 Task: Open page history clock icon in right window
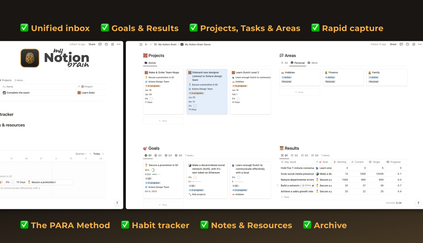click(x=407, y=44)
